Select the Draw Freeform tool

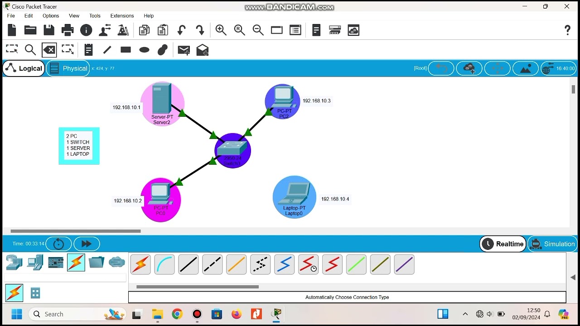[163, 50]
